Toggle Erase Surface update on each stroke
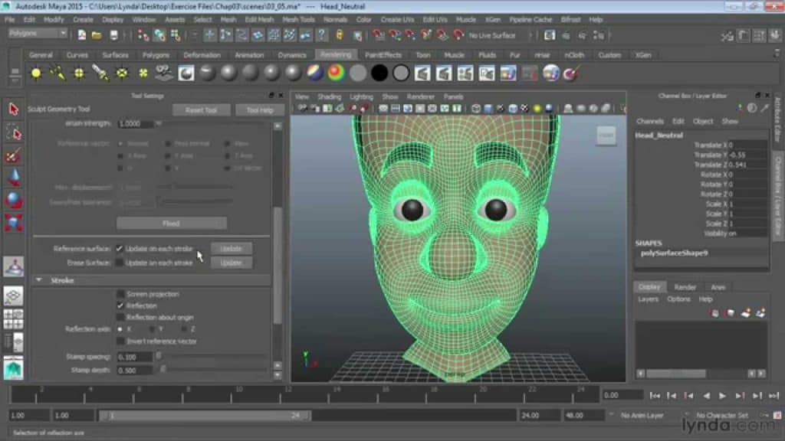785x441 pixels. (x=119, y=263)
